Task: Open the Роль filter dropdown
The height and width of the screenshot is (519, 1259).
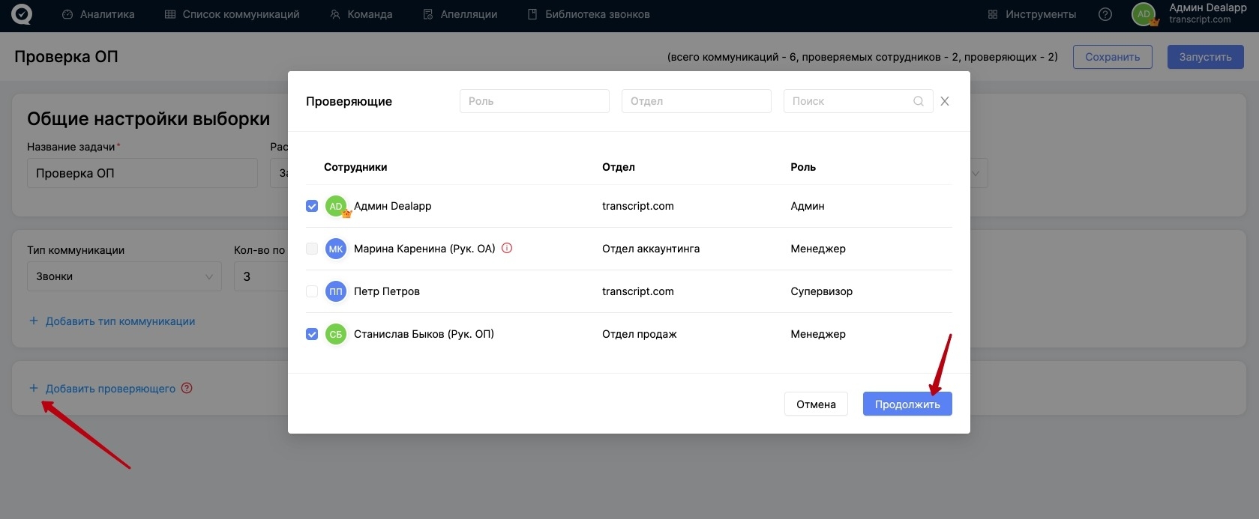Action: tap(534, 101)
